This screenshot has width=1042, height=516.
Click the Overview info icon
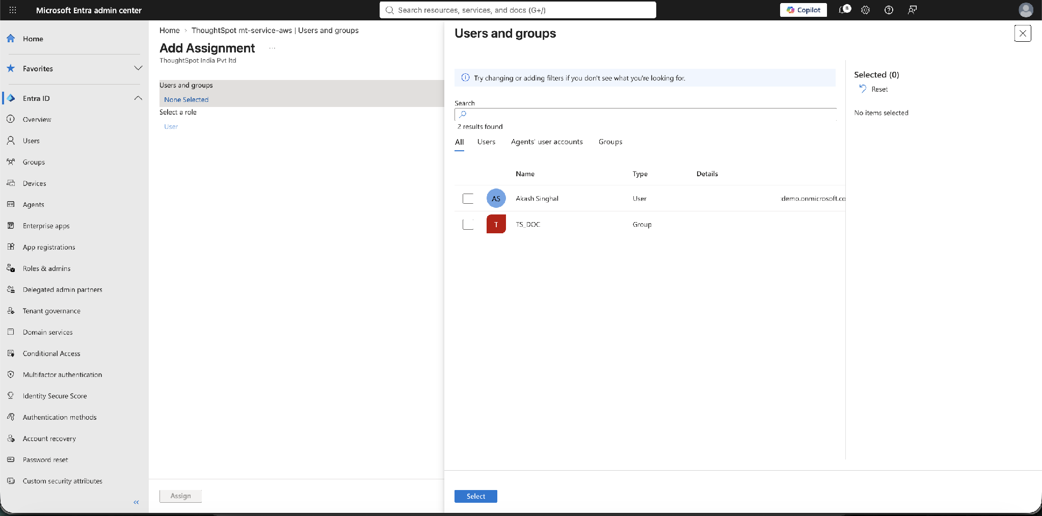[11, 119]
